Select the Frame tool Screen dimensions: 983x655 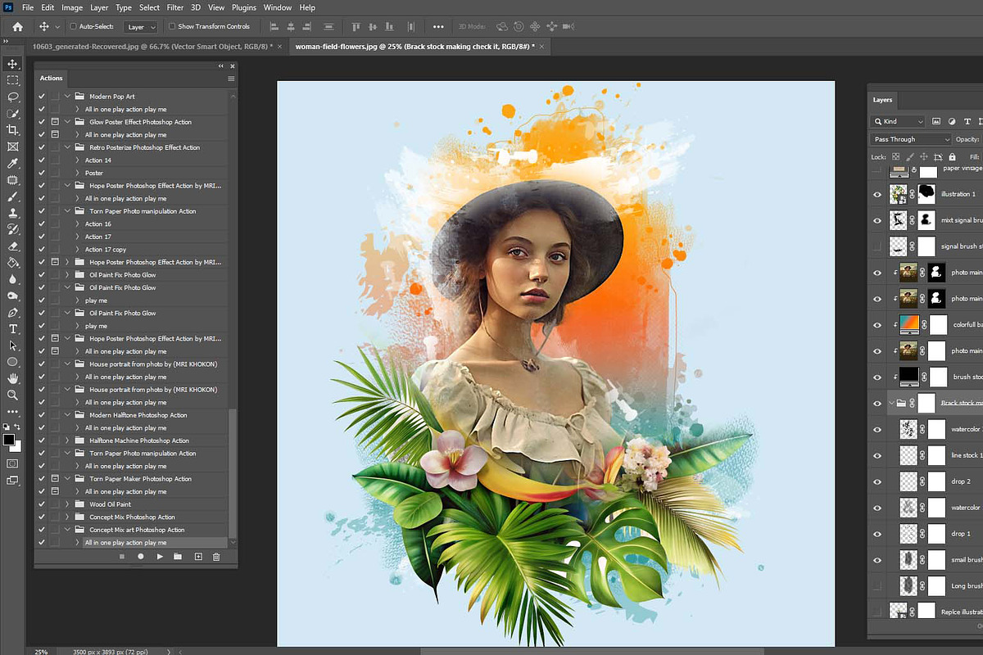12,147
